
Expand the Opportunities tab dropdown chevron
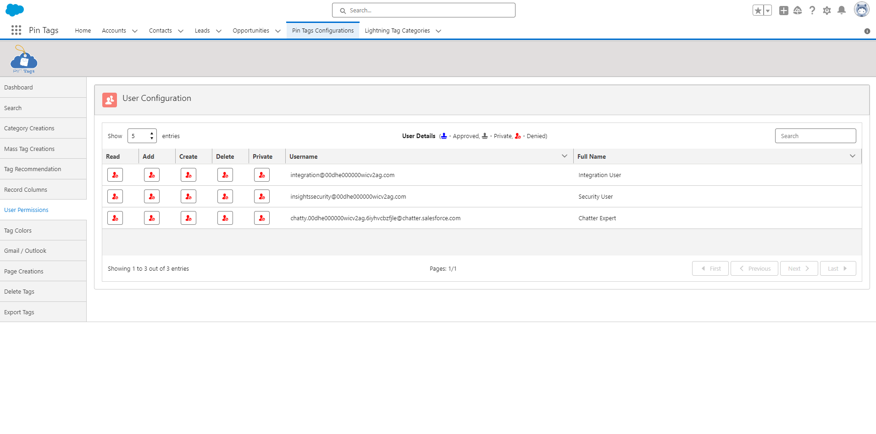pos(278,31)
